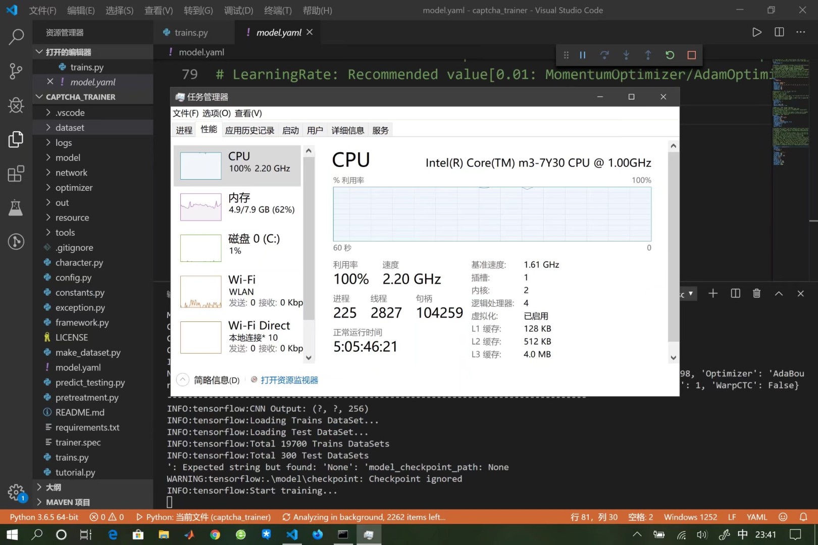Image resolution: width=818 pixels, height=545 pixels.
Task: Open 打开资源监视器 link
Action: tap(289, 380)
